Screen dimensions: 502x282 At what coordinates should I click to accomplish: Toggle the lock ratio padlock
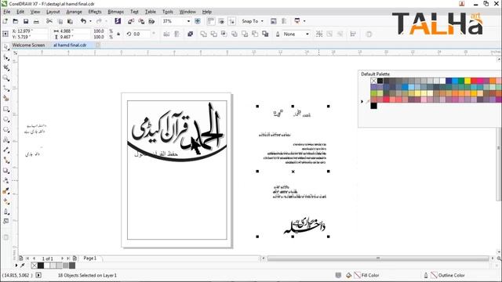pyautogui.click(x=118, y=34)
